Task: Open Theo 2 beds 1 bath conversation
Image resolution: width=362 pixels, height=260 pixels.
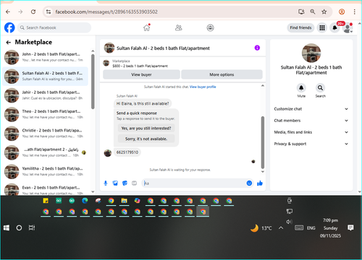Action: tap(45, 114)
